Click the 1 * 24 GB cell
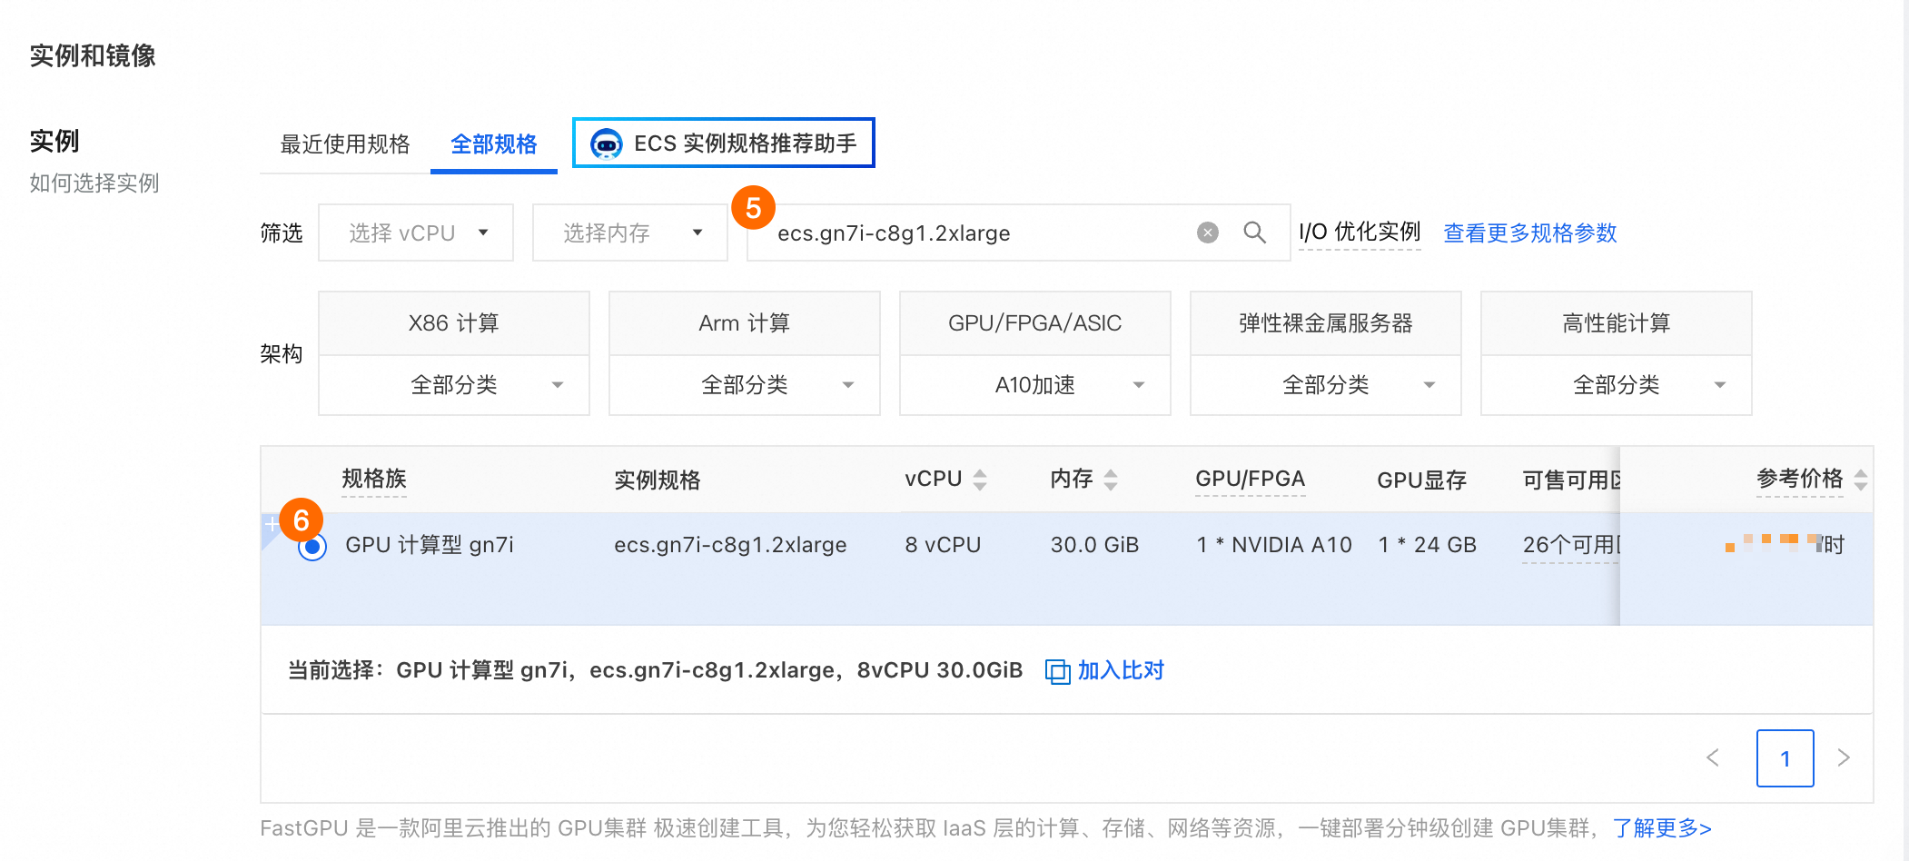This screenshot has height=861, width=1909. pyautogui.click(x=1427, y=545)
